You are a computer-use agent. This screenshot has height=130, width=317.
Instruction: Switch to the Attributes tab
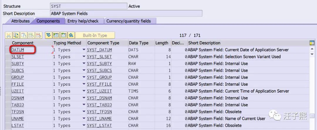pos(20,21)
